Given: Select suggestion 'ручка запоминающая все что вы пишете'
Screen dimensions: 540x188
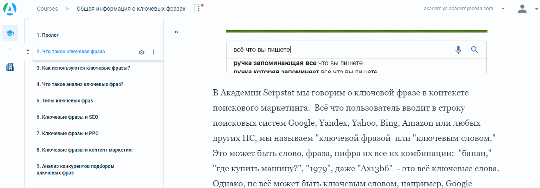Looking at the screenshot, I should pos(298,63).
